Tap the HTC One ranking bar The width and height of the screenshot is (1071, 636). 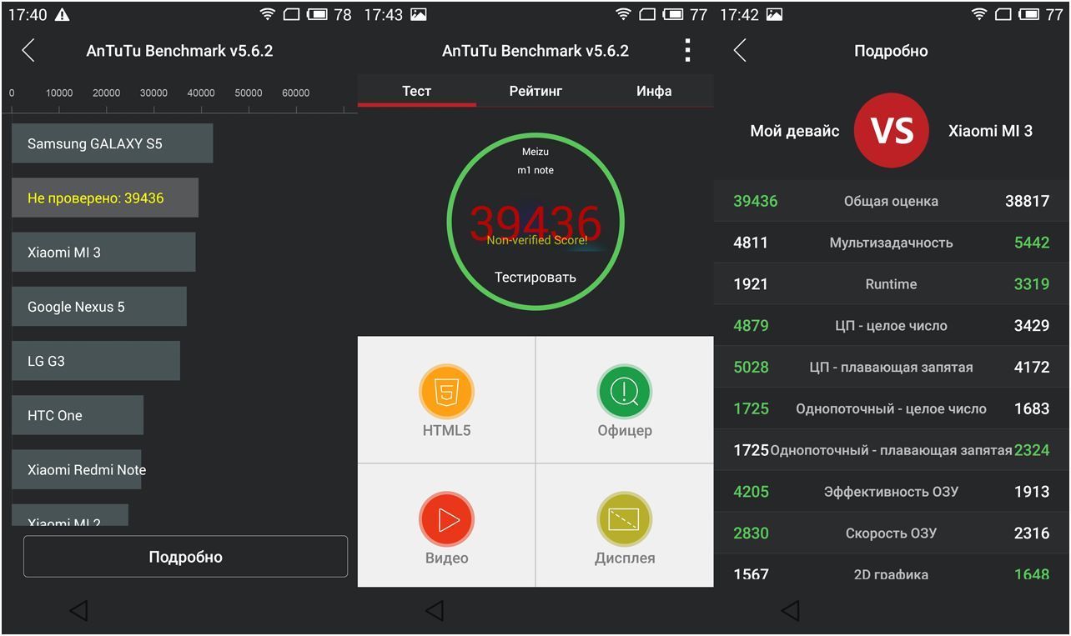pos(77,415)
